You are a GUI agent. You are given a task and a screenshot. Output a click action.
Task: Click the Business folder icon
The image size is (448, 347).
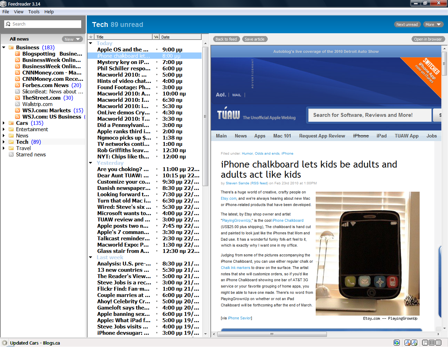(11, 48)
